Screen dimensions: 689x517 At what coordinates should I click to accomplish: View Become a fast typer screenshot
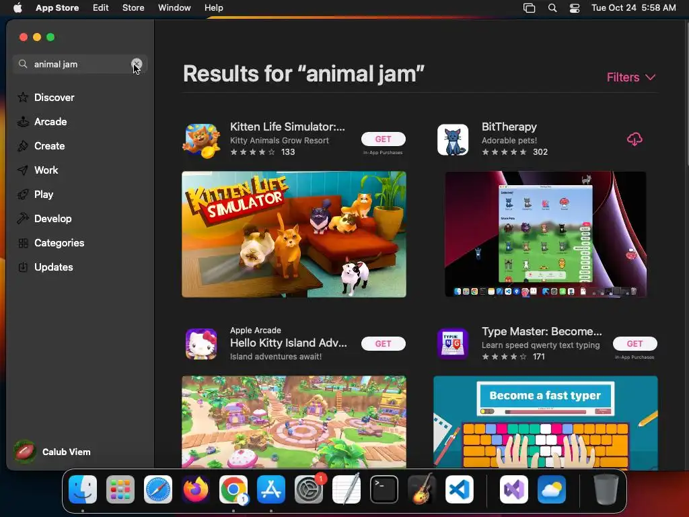click(545, 422)
